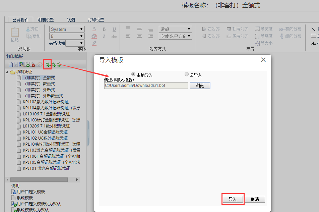Click the grayed floppy-disk save icon

coord(16,65)
